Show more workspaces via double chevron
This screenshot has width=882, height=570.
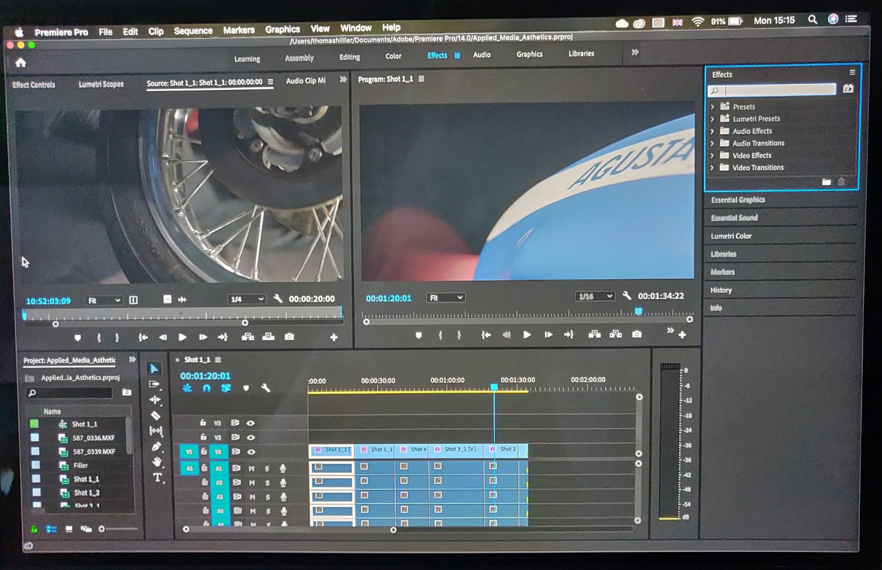635,52
